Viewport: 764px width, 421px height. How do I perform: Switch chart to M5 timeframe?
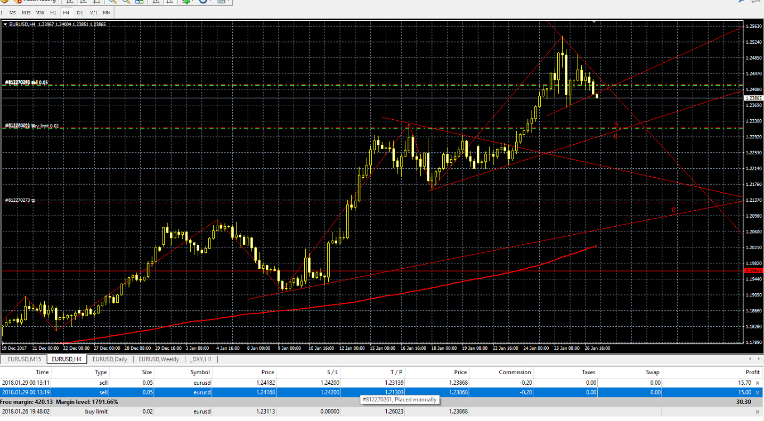(12, 12)
